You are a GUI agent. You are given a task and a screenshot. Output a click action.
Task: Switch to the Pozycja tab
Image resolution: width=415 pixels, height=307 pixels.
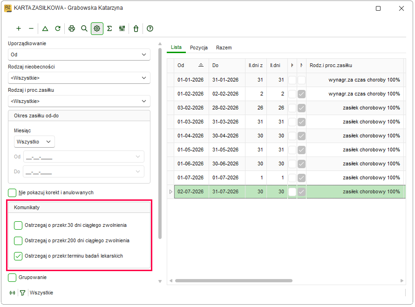tap(199, 48)
